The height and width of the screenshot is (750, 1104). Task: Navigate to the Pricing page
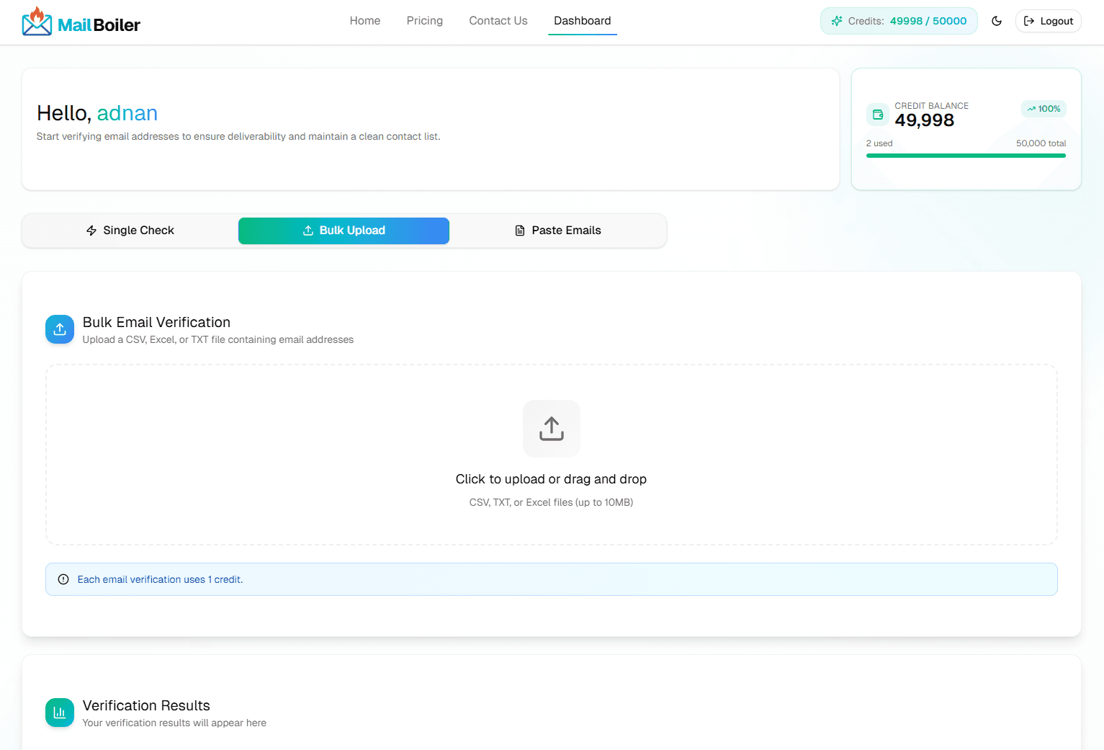(424, 21)
